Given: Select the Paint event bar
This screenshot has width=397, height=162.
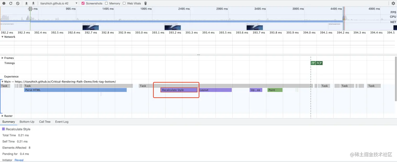Looking at the screenshot, I should (x=275, y=90).
